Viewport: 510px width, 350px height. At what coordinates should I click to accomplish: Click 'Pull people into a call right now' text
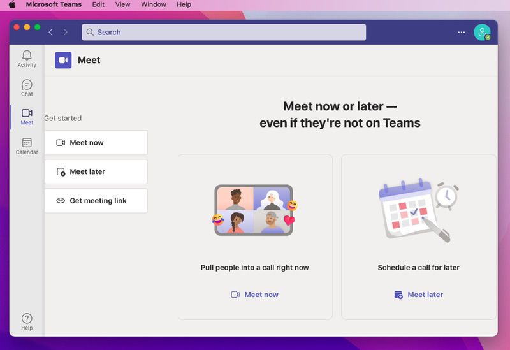click(254, 267)
